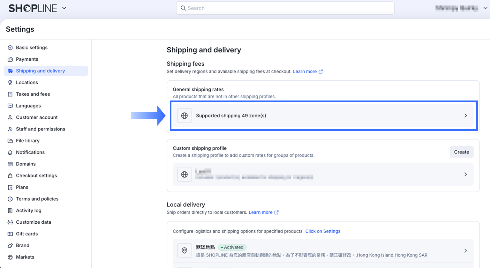Screen dimensions: 490x268
Task: Select Domains in the settings sidebar
Action: click(x=26, y=164)
